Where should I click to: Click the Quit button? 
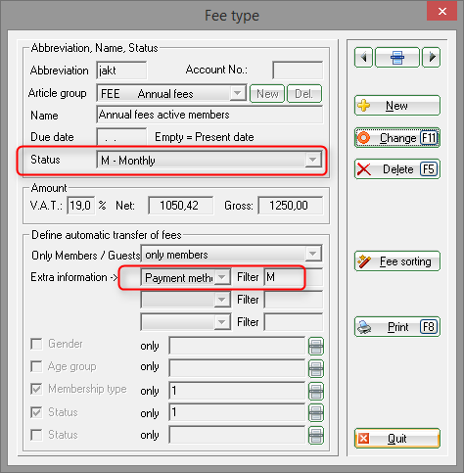pos(397,439)
